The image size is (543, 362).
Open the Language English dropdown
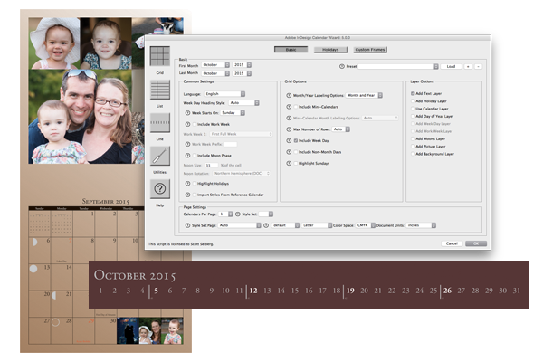[x=224, y=94]
